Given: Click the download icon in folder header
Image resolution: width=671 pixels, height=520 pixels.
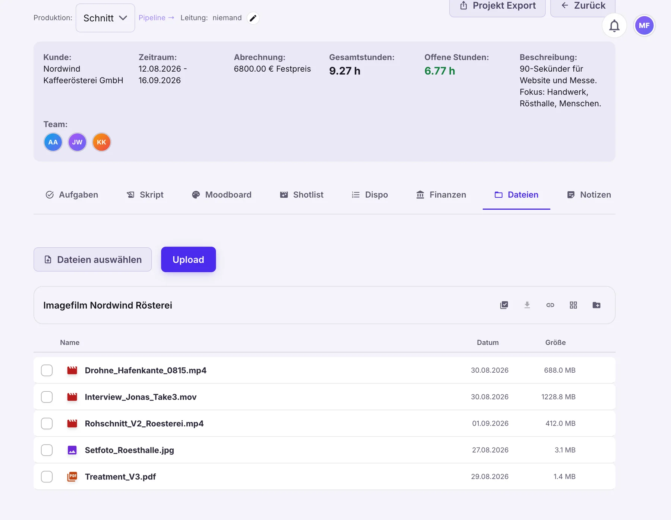Looking at the screenshot, I should tap(527, 305).
